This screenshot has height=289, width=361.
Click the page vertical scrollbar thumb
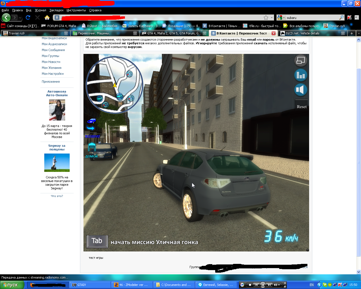pos(359,163)
